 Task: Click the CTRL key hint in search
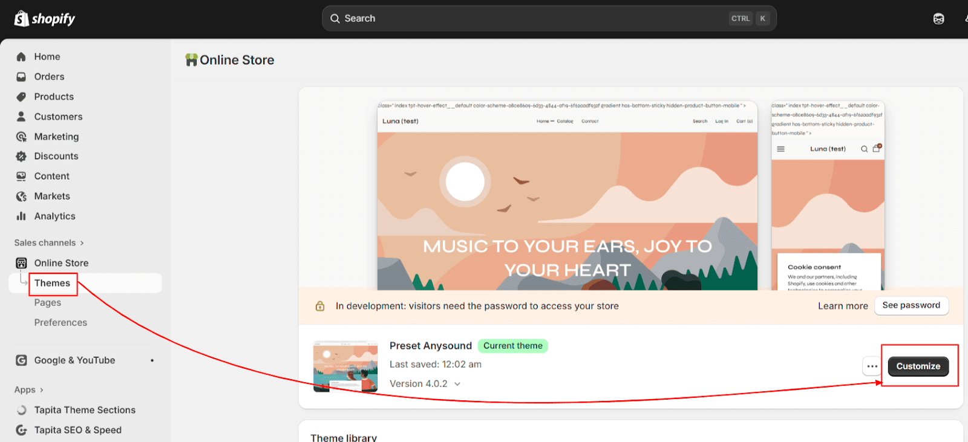pos(741,19)
